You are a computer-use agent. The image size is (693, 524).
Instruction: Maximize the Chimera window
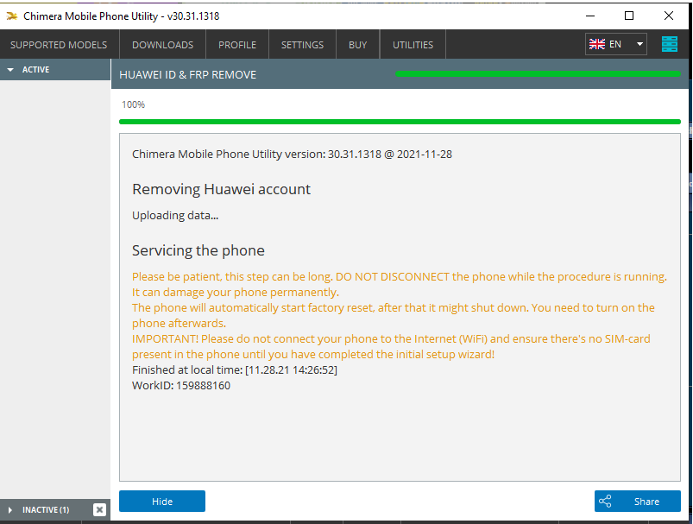point(629,16)
